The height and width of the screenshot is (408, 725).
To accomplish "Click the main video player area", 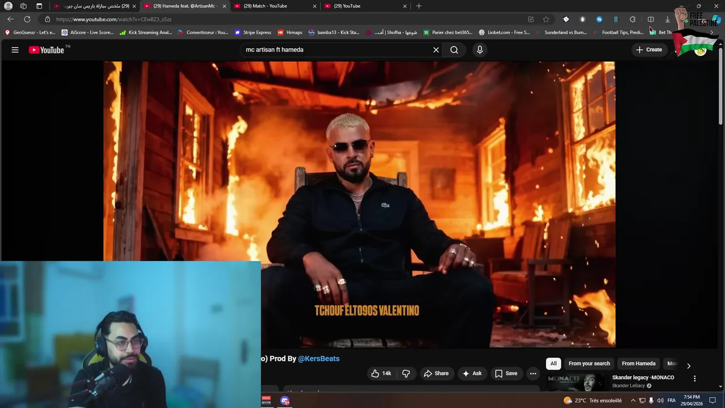I will click(359, 204).
